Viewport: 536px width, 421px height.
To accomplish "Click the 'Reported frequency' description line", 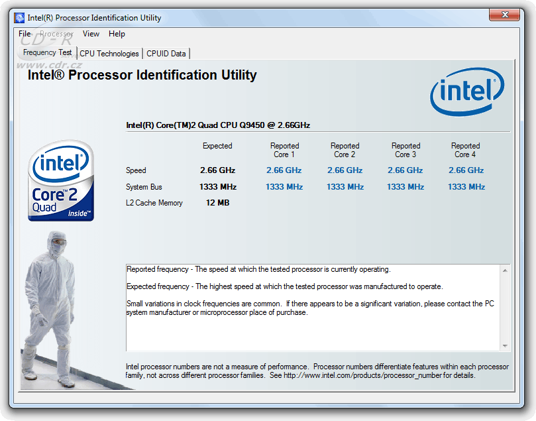I will tap(258, 269).
